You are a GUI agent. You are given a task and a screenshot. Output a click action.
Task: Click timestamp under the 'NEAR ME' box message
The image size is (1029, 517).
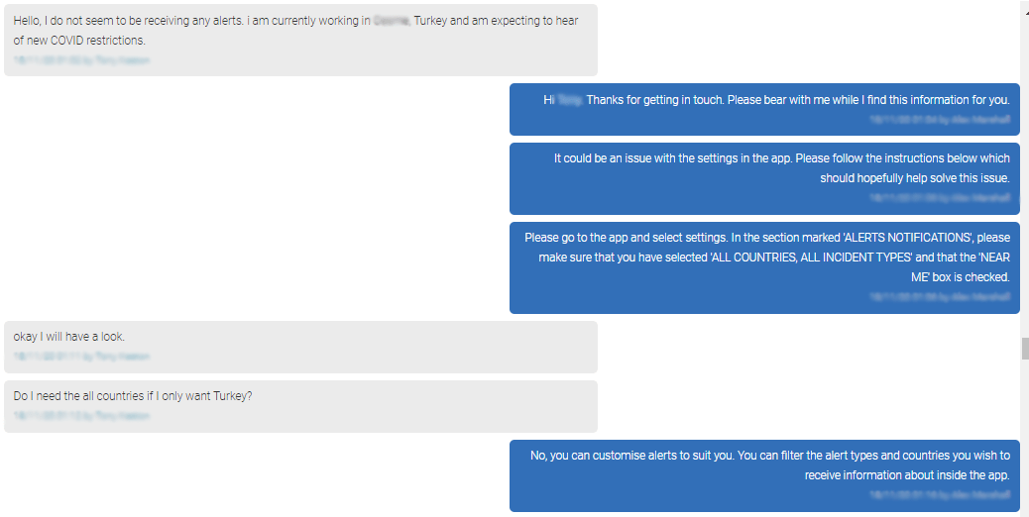point(939,296)
